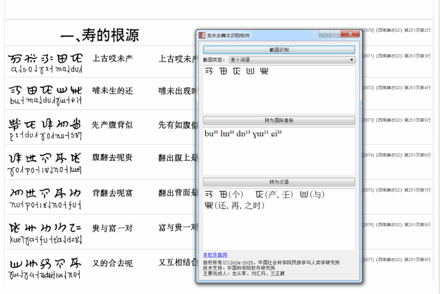Minimize the Yi script recognition window

[x=324, y=35]
